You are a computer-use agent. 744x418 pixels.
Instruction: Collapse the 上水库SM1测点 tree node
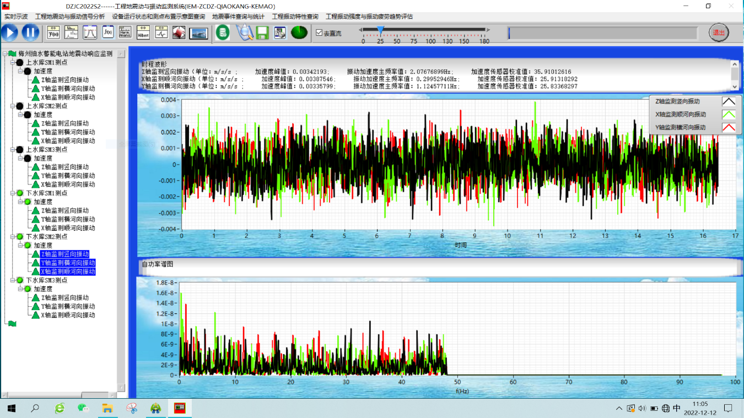pos(13,62)
